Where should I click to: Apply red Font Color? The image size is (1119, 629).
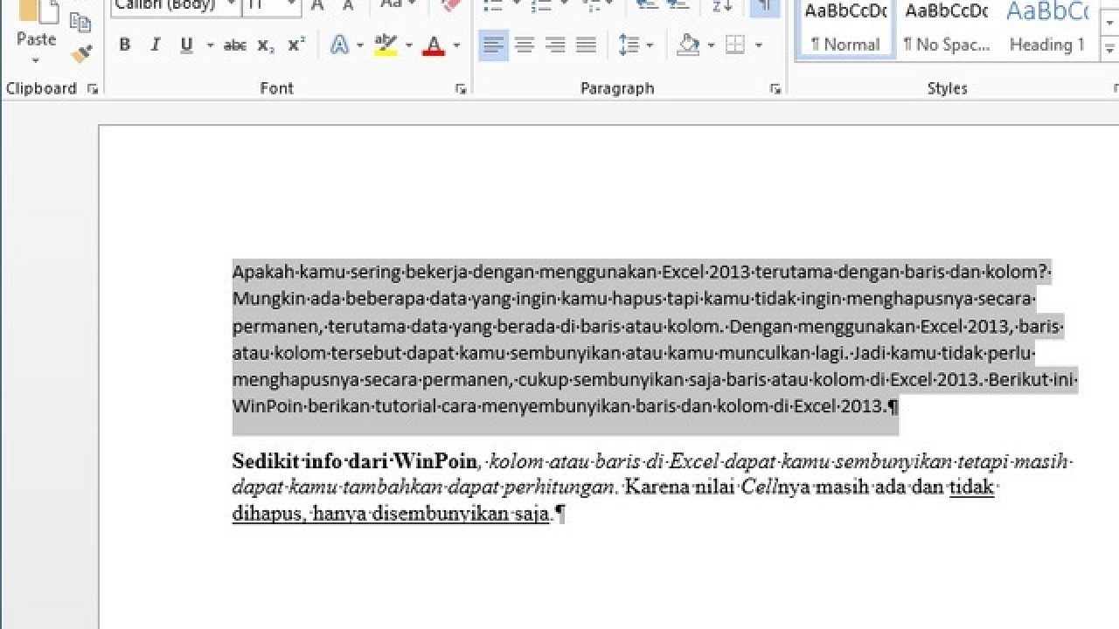tap(433, 45)
